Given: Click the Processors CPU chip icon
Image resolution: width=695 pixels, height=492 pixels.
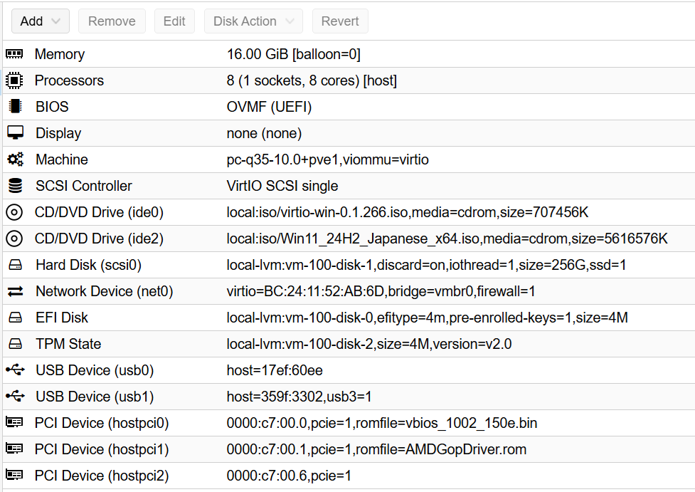Looking at the screenshot, I should pyautogui.click(x=14, y=80).
